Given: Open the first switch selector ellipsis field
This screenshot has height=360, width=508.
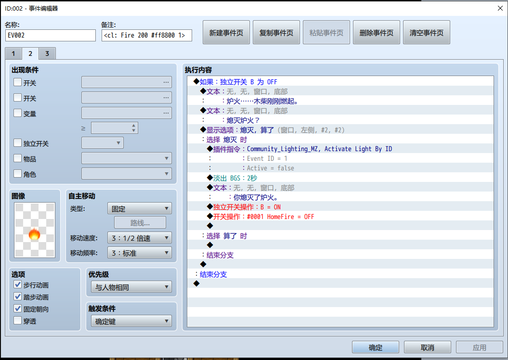Looking at the screenshot, I should click(126, 82).
